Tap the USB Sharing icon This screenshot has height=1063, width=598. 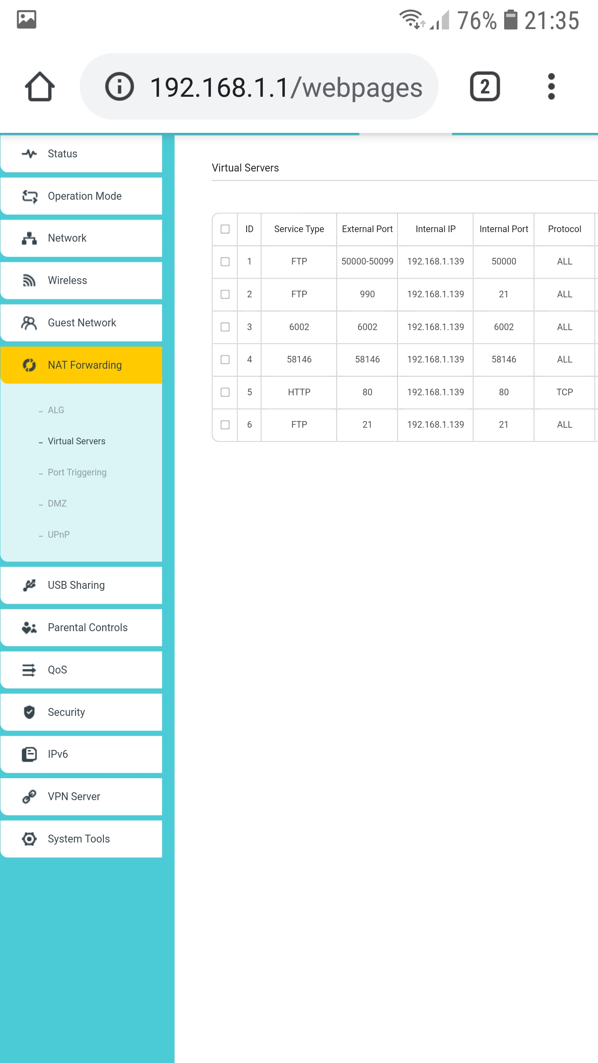pyautogui.click(x=29, y=585)
